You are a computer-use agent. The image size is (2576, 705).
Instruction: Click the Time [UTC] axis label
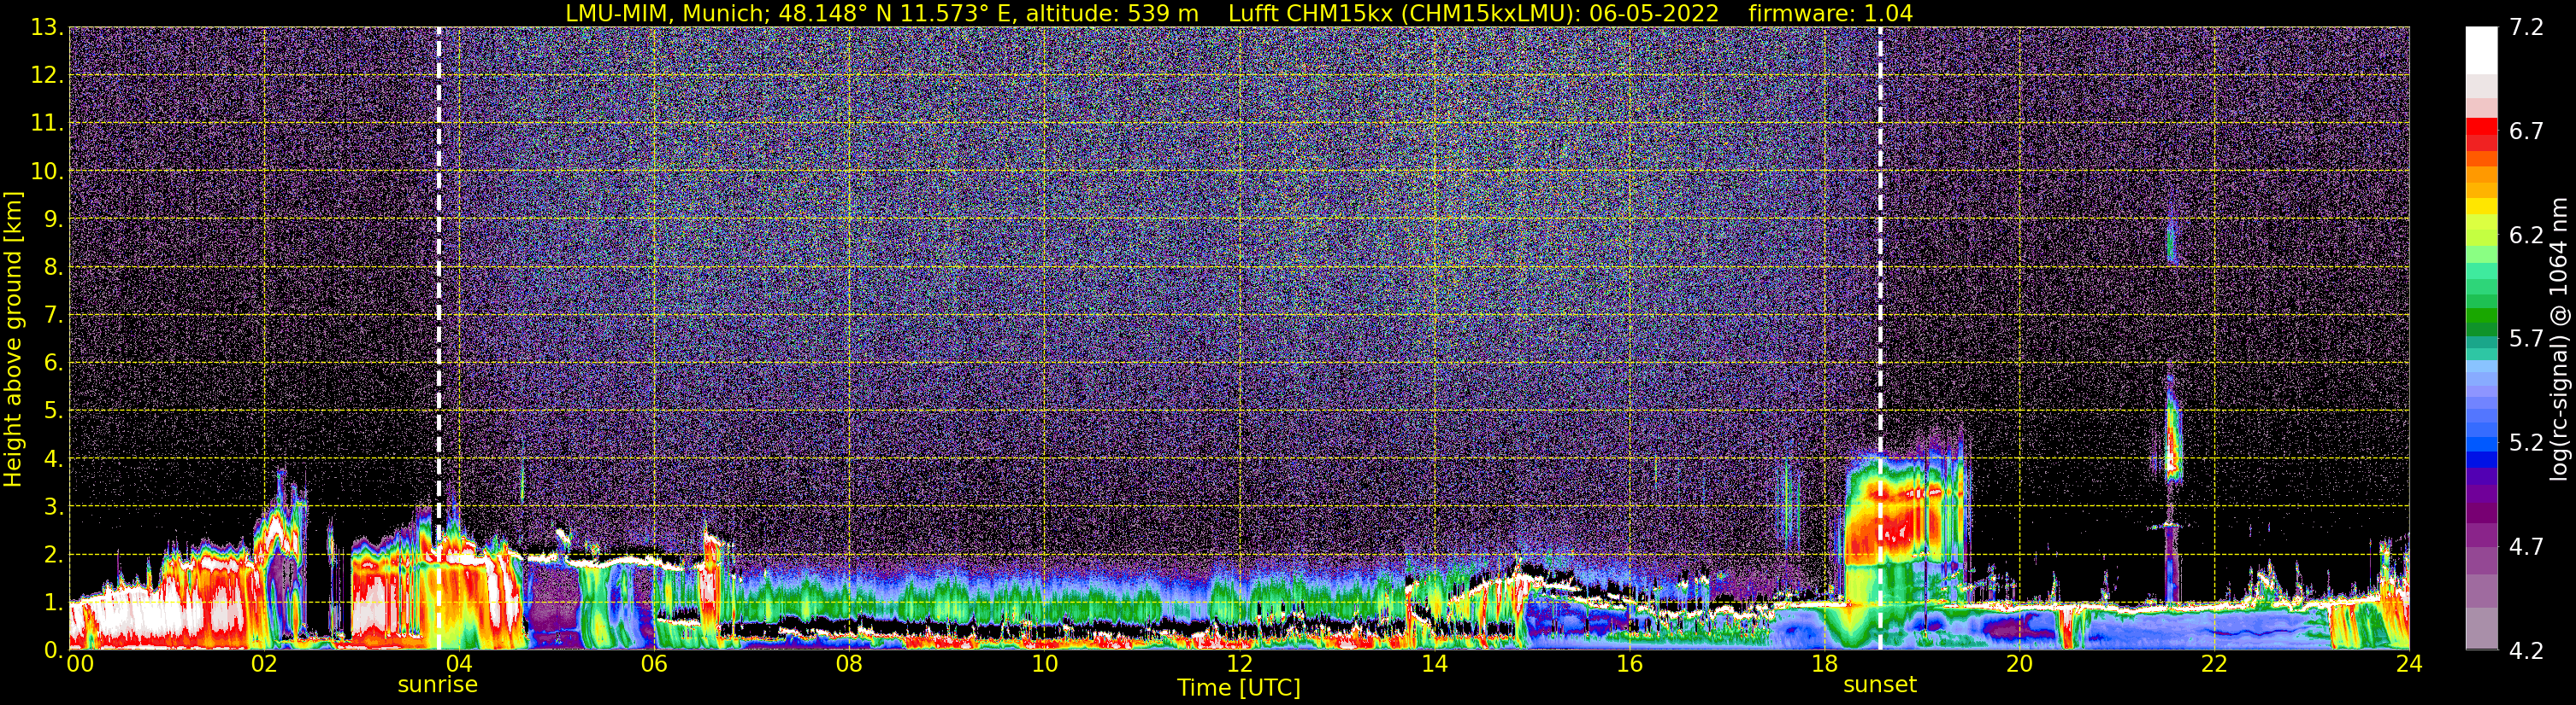coord(1239,688)
